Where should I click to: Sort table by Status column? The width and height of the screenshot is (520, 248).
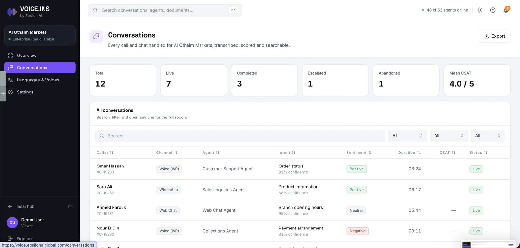[478, 153]
